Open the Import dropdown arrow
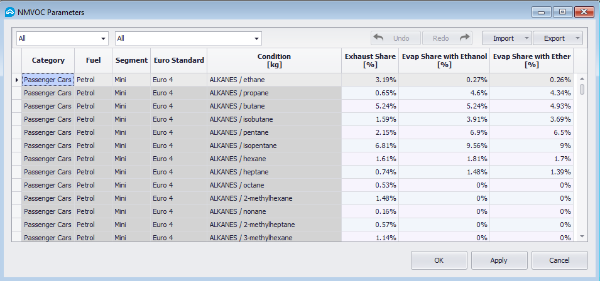The height and width of the screenshot is (281, 600). point(527,38)
